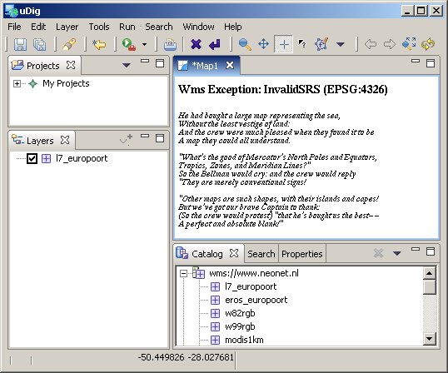The height and width of the screenshot is (373, 448).
Task: Open the Projects panel view menu arrow
Action: click(x=127, y=66)
